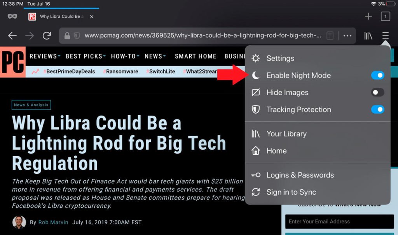Viewport: 398px width, 235px height.
Task: Open Your Library menu entry
Action: [x=317, y=134]
